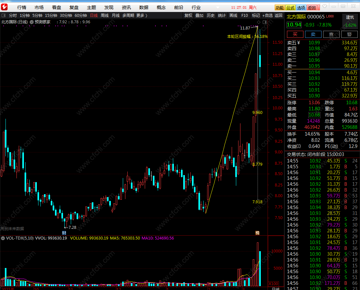The height and width of the screenshot is (290, 360).
Task: Click the 买一 bid price 10.94
Action: click(x=314, y=72)
